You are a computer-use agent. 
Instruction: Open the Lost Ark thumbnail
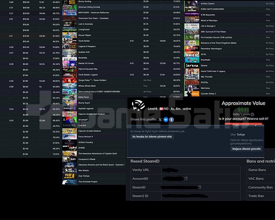point(70,125)
